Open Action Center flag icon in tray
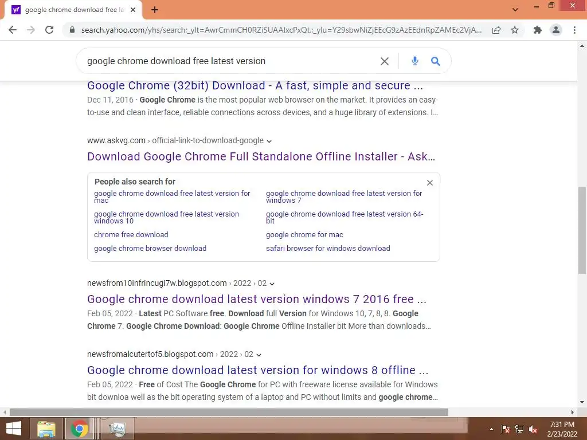 pos(505,429)
